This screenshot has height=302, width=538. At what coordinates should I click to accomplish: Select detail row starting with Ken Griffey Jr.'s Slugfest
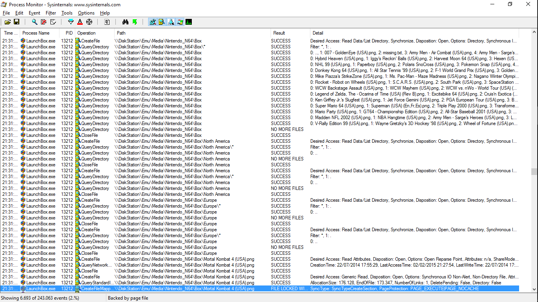tap(414, 100)
